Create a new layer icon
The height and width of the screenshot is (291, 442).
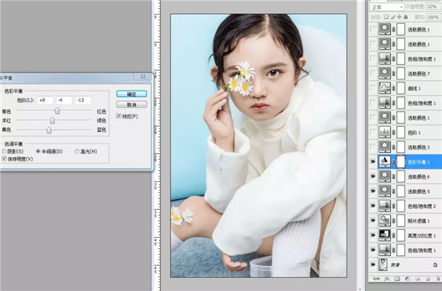click(x=427, y=279)
